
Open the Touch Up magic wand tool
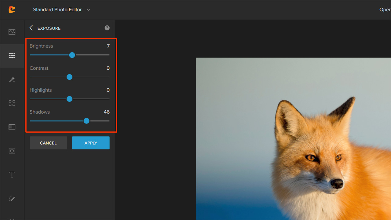pyautogui.click(x=12, y=79)
